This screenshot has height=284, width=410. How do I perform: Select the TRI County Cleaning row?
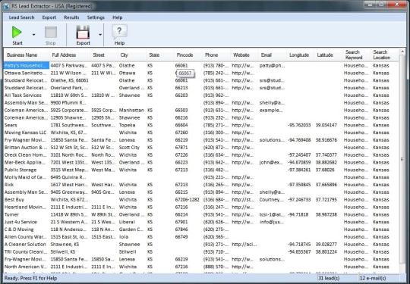[x=201, y=251]
